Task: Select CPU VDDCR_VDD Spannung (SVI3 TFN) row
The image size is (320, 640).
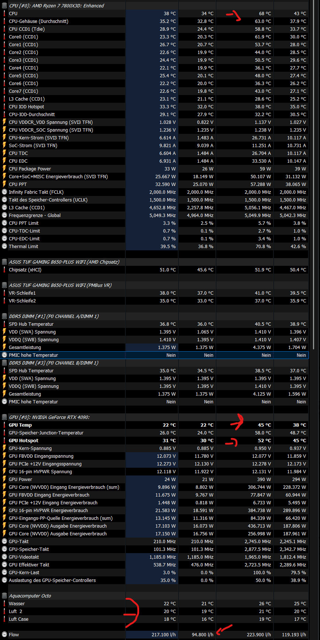Action: [154, 122]
